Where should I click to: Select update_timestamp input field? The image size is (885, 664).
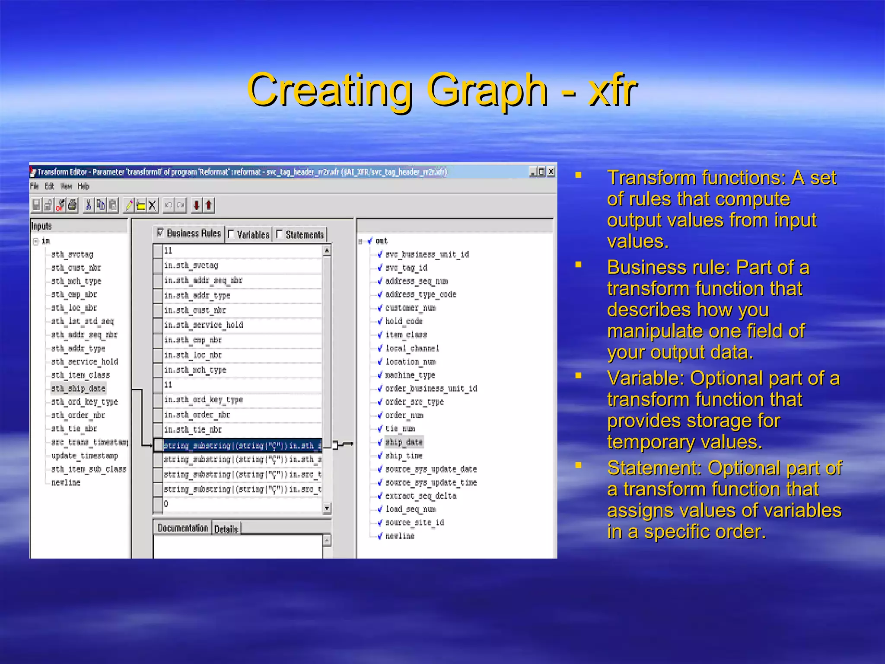click(x=85, y=456)
